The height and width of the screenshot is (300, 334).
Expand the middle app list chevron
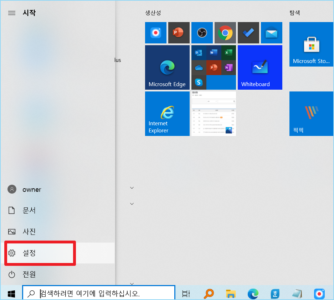pos(132,204)
